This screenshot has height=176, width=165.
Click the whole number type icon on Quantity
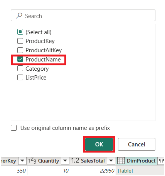[x=32, y=160]
